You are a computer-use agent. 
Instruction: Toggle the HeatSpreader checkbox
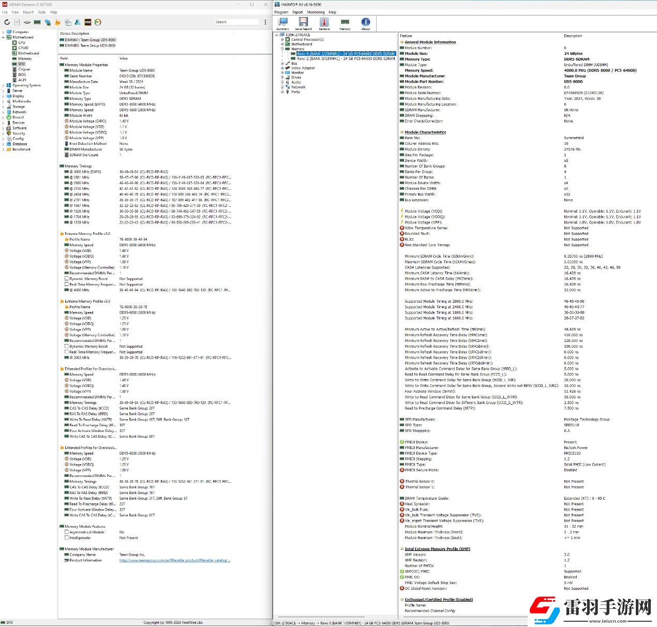(67, 538)
